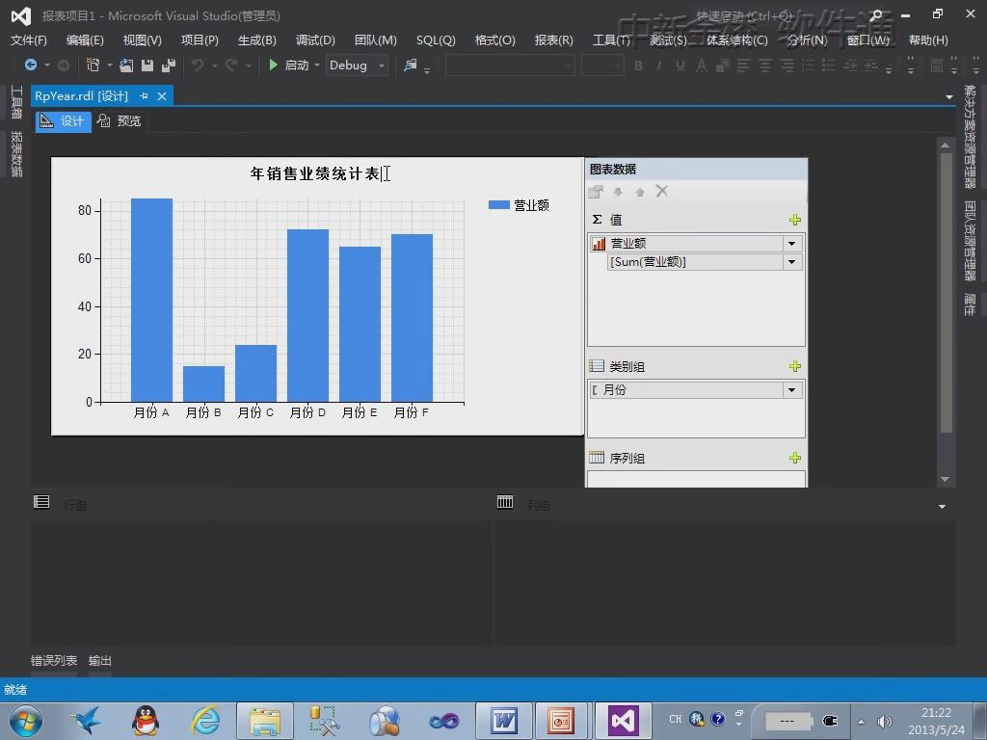Click the properties icon in 图表数据 panel
Image resolution: width=987 pixels, height=740 pixels.
596,192
